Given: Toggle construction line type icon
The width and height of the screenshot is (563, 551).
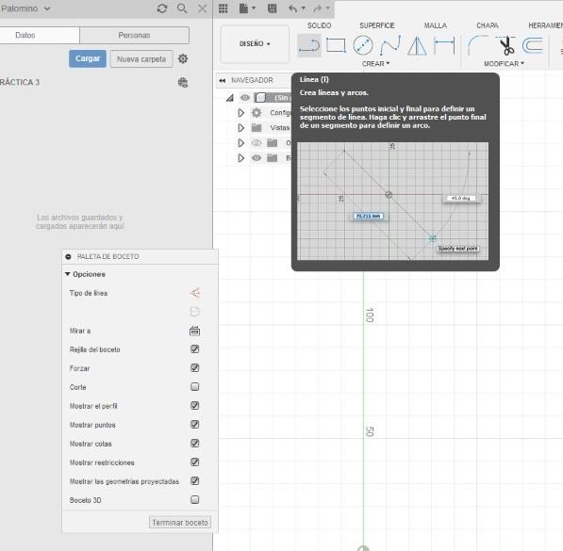Looking at the screenshot, I should click(x=194, y=293).
